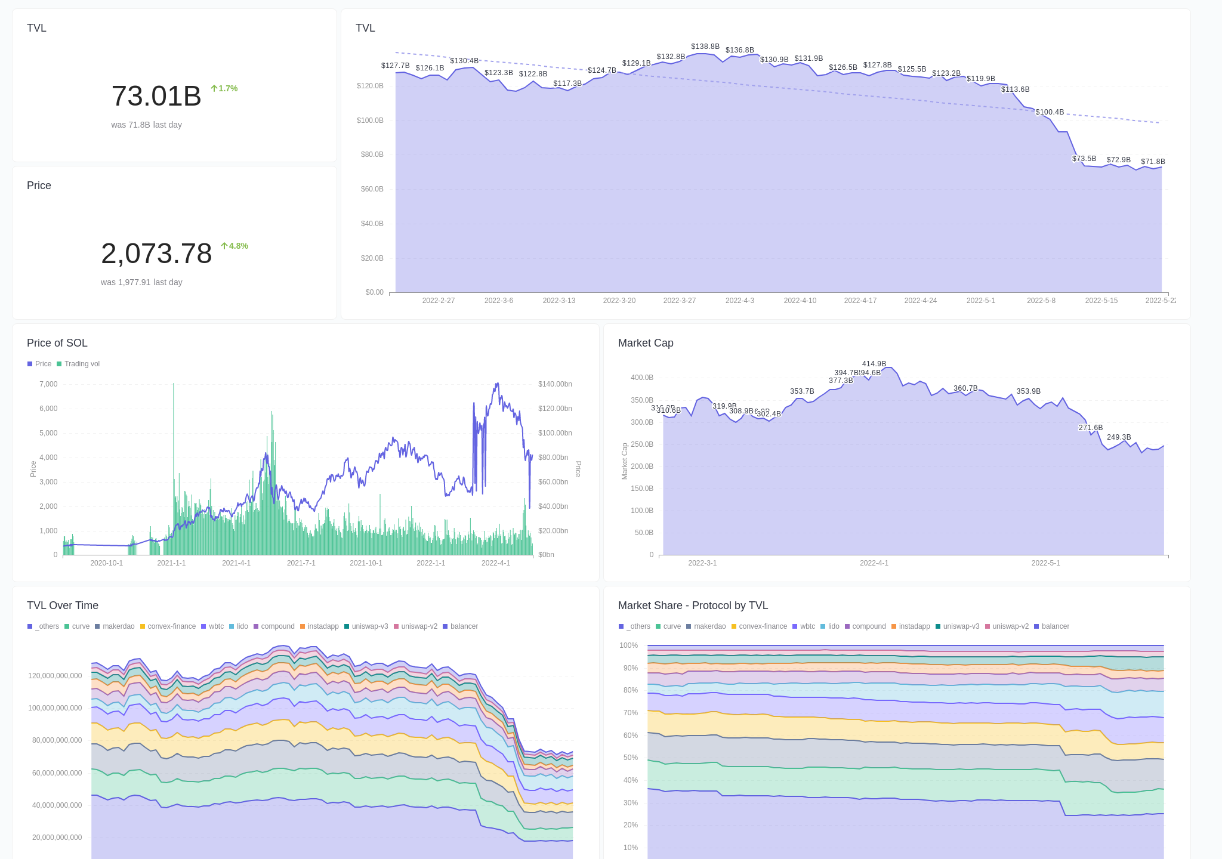Toggle instadapp legend in TVL Over Time
Image resolution: width=1222 pixels, height=859 pixels.
coord(319,626)
